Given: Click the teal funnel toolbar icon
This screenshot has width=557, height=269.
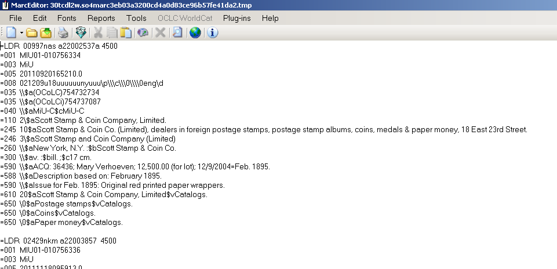Looking at the screenshot, I should (x=81, y=32).
